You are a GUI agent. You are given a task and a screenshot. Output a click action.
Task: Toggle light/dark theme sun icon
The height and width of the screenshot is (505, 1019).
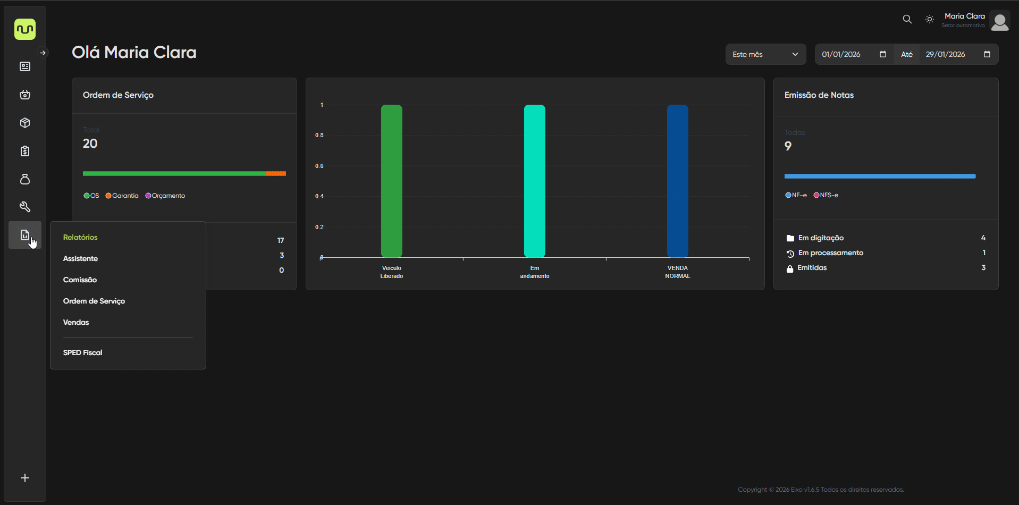[x=929, y=19]
